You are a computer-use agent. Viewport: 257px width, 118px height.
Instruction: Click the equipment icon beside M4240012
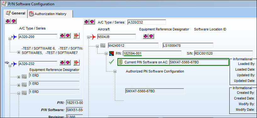click(x=103, y=46)
